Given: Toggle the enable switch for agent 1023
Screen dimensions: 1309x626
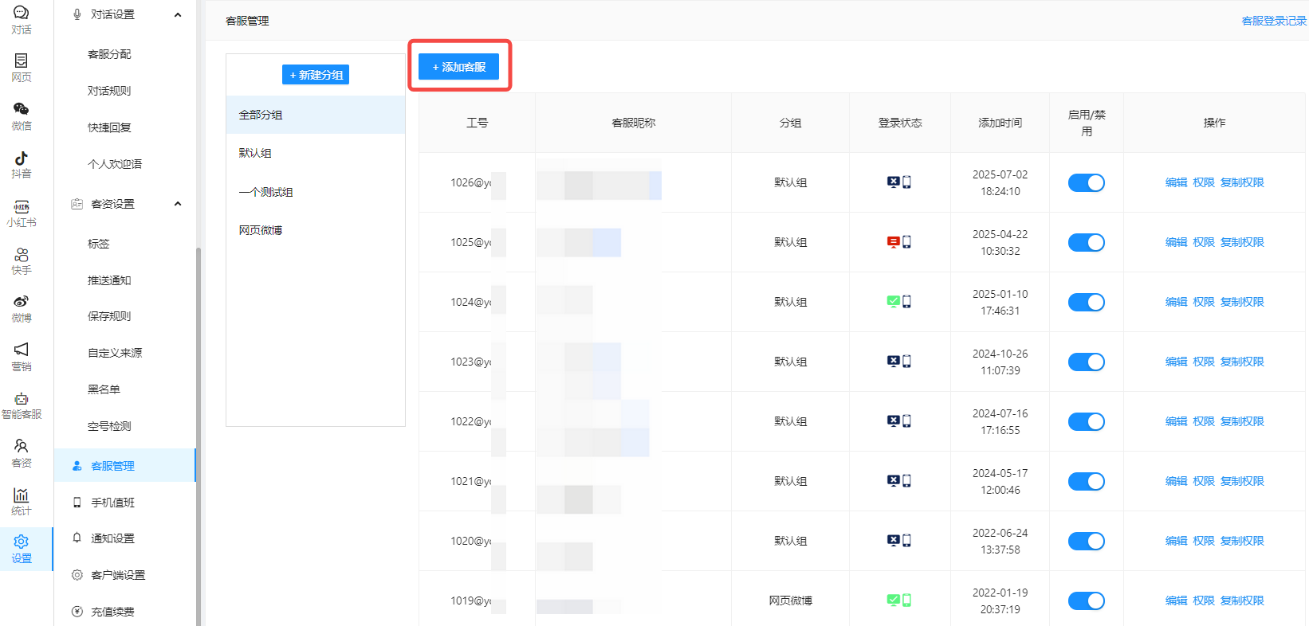Looking at the screenshot, I should (x=1086, y=362).
